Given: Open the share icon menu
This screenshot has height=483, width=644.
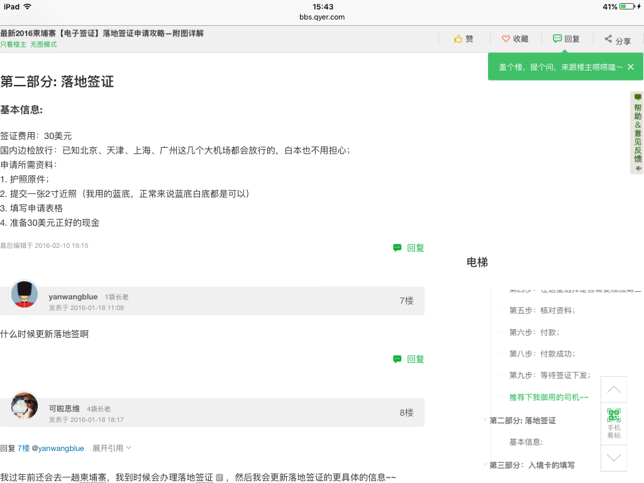Looking at the screenshot, I should pos(608,39).
